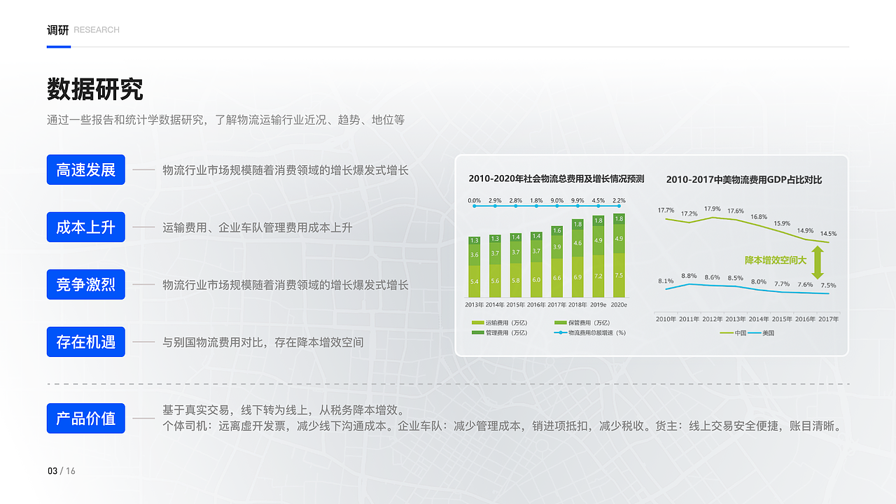The height and width of the screenshot is (504, 896).
Task: Click the line 基于真实交易，线下转为线上，从税务降本增效。
Action: point(283,410)
